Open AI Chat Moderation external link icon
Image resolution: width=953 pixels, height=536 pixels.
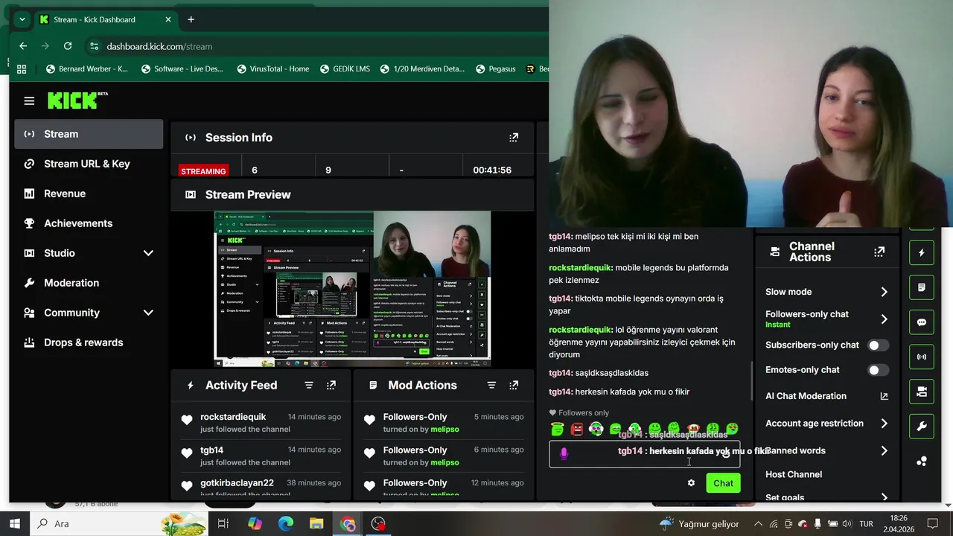click(x=884, y=396)
